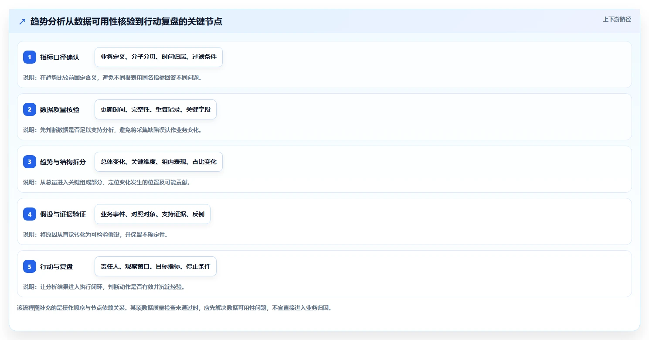The image size is (649, 340).
Task: Select the 假设与证据验证 step title
Action: 63,214
